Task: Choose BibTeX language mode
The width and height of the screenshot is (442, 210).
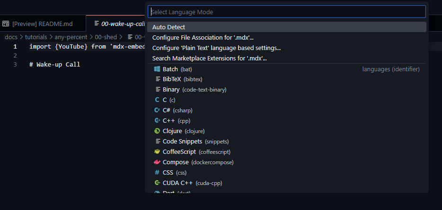Action: click(x=287, y=79)
